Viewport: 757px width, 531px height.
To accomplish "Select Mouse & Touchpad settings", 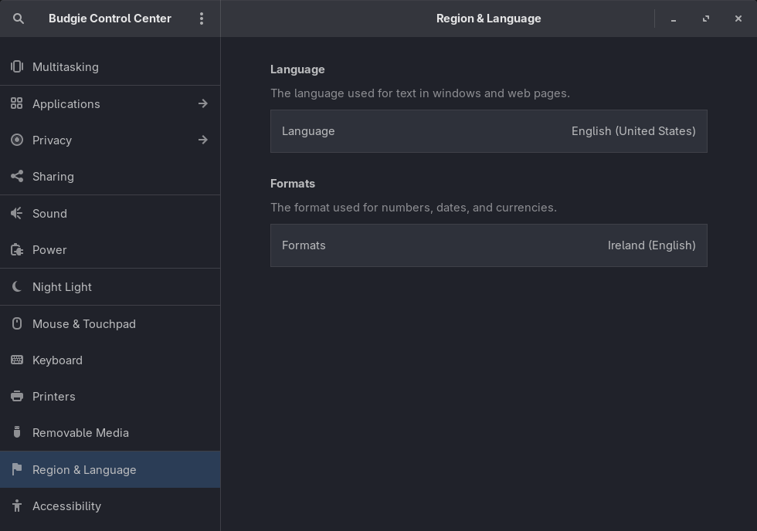I will [83, 324].
